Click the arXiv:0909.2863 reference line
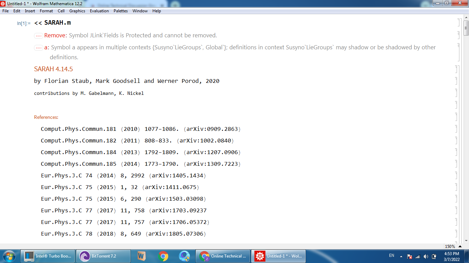 click(141, 129)
